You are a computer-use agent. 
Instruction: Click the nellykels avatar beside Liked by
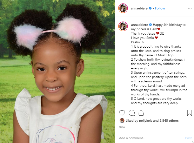click(x=122, y=120)
